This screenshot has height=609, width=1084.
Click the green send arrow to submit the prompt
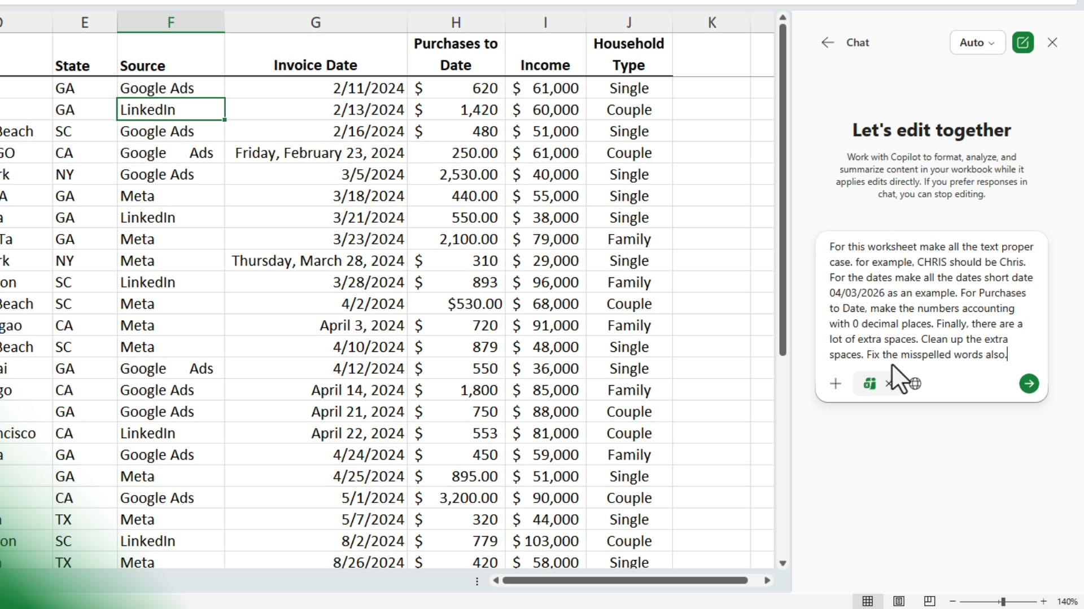pos(1029,383)
